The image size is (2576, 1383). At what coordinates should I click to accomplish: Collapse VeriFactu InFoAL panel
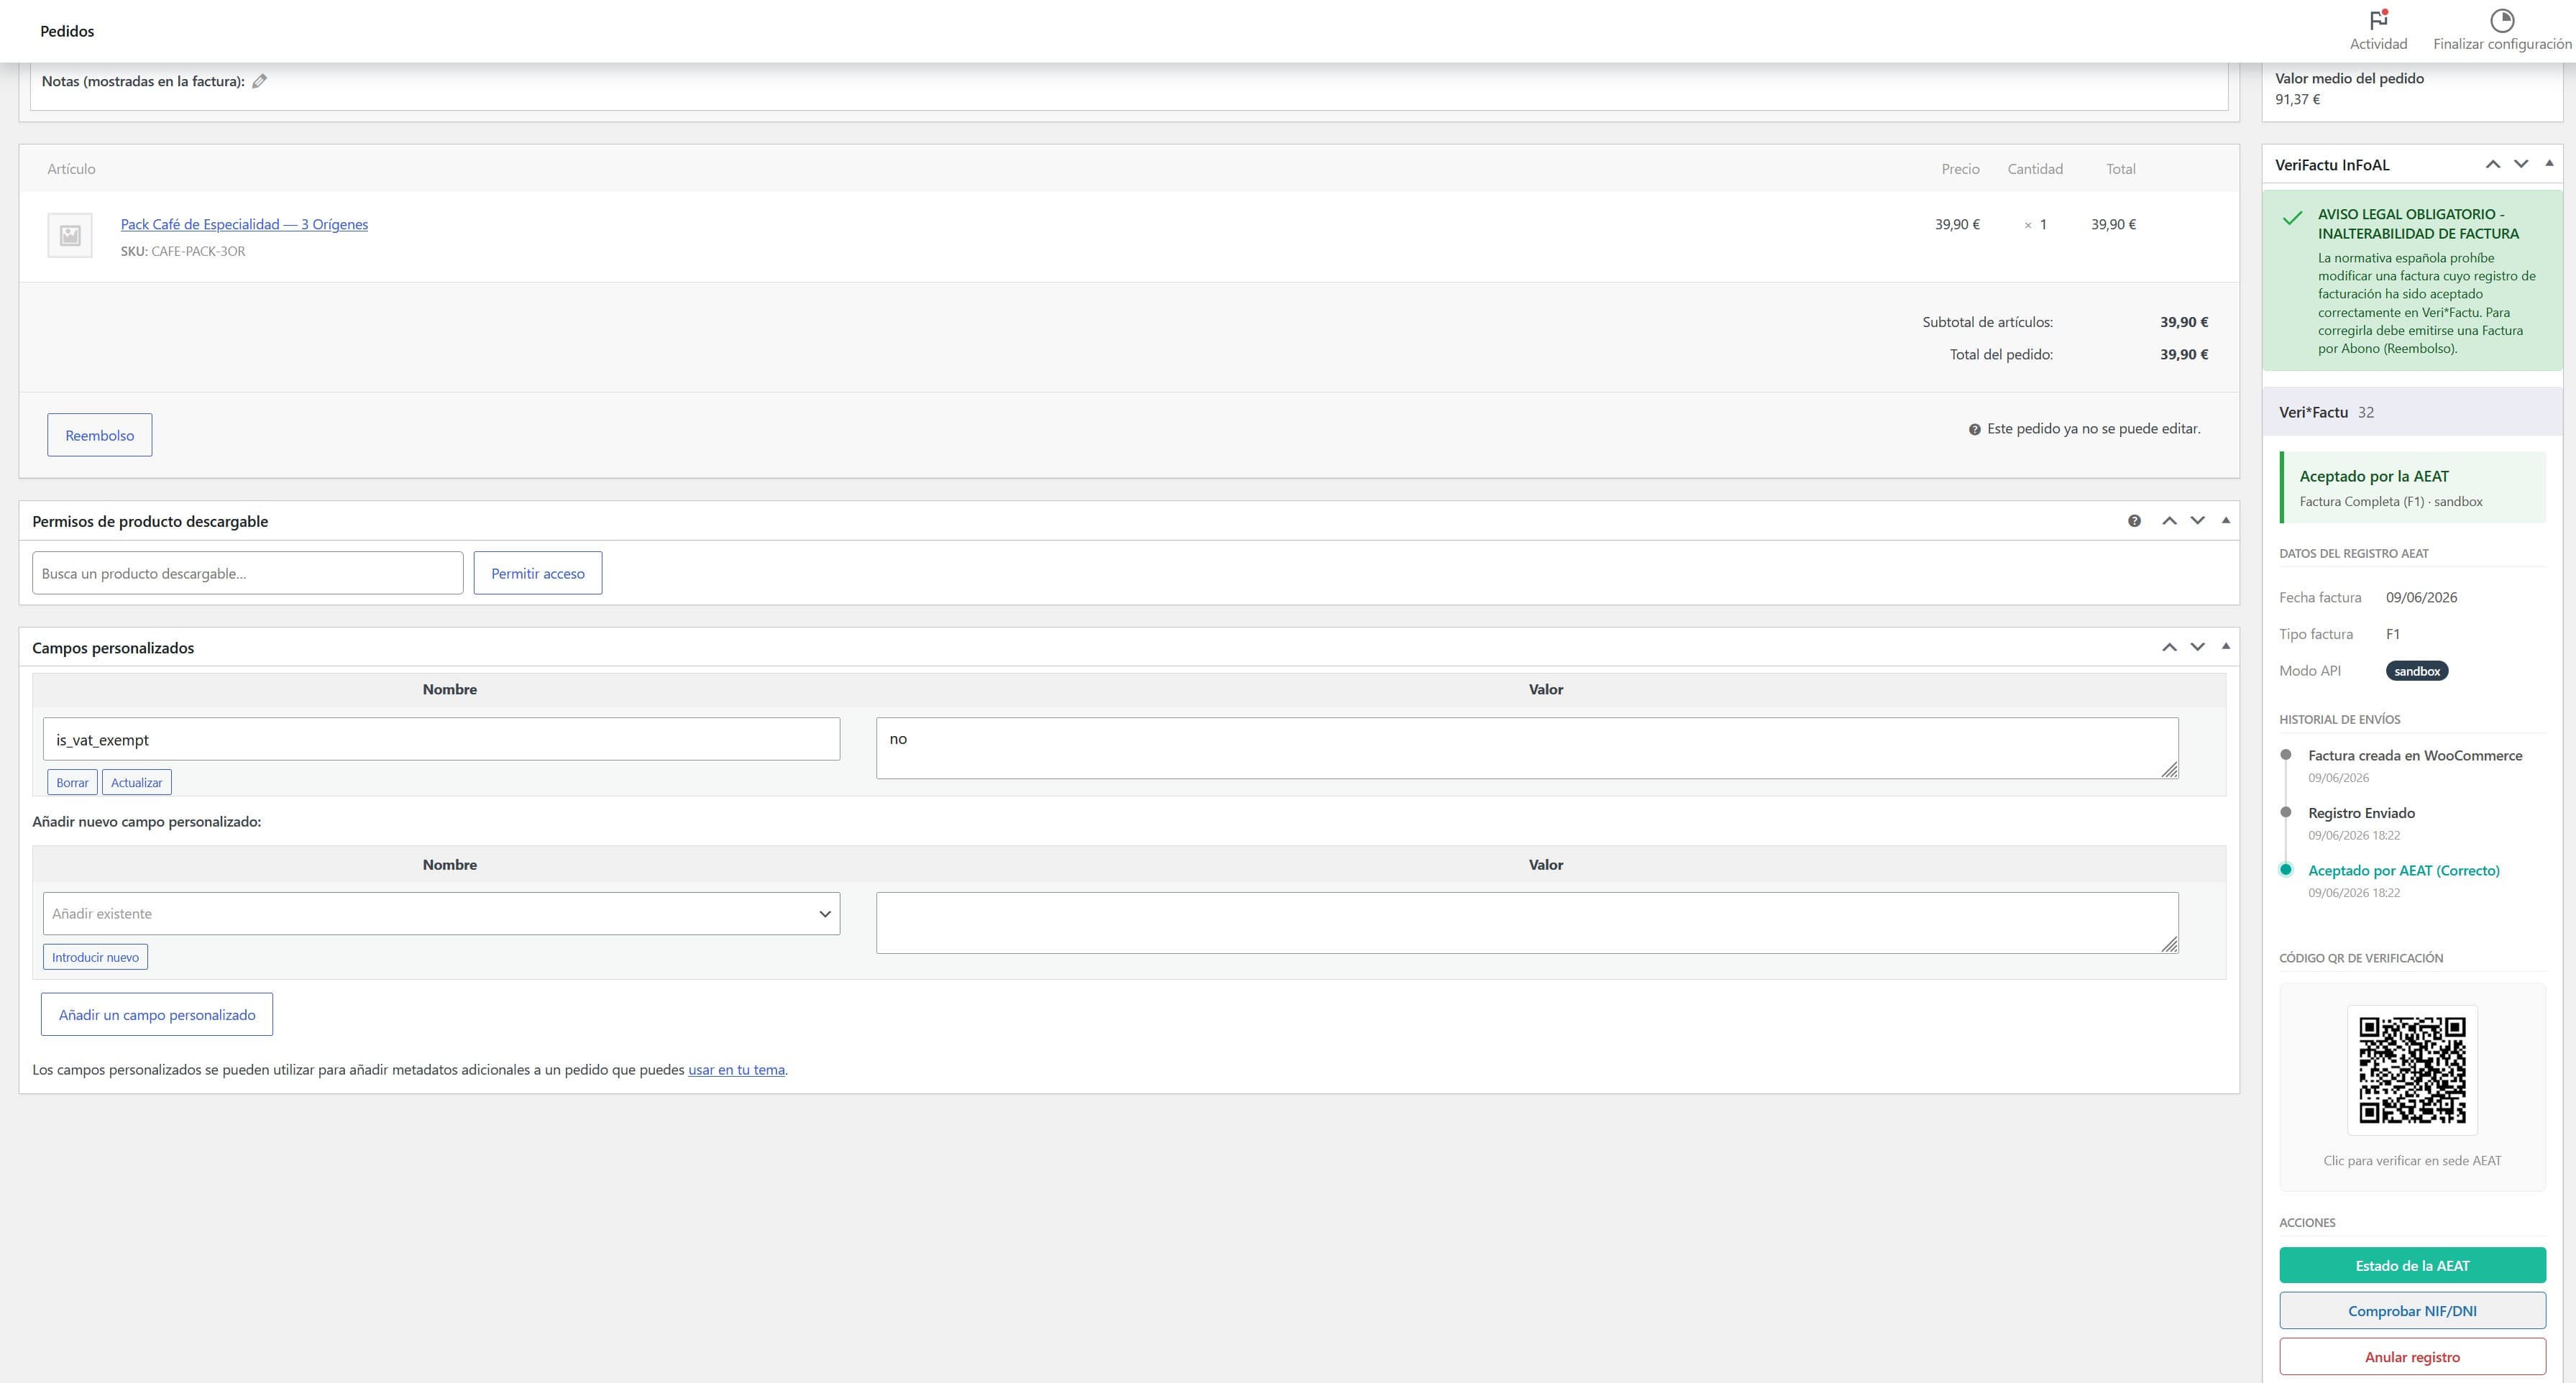[x=2549, y=163]
